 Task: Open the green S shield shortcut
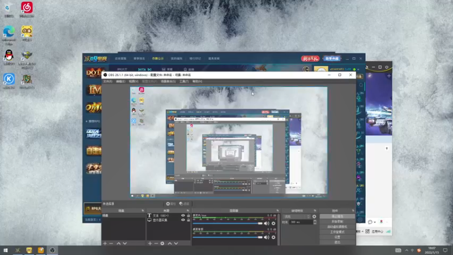27,81
